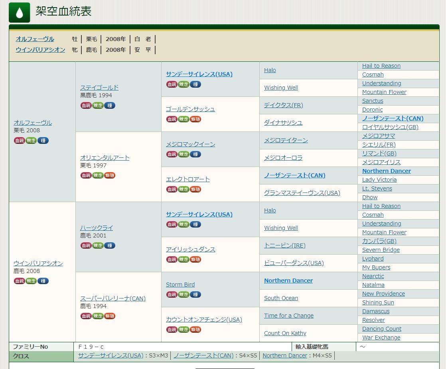Open the Time for a Change link
The height and width of the screenshot is (369, 446).
coord(288,316)
